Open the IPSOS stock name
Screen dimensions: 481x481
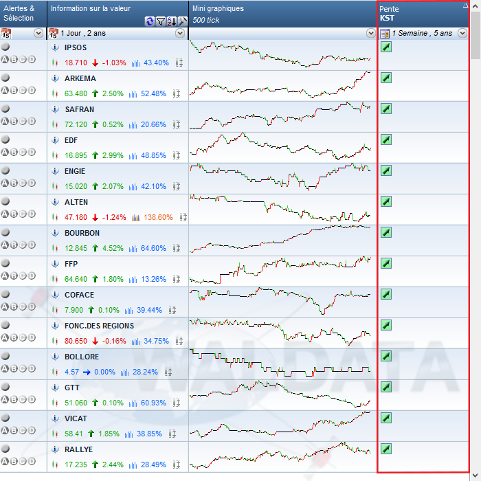(x=76, y=47)
